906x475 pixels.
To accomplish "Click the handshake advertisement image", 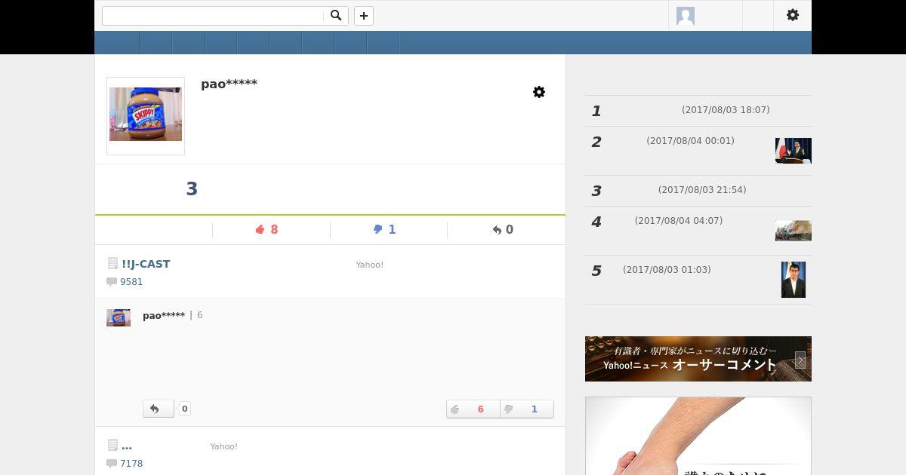I will coord(698,437).
